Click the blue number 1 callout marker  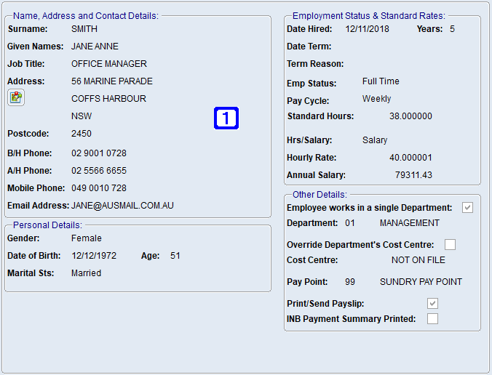click(x=226, y=118)
